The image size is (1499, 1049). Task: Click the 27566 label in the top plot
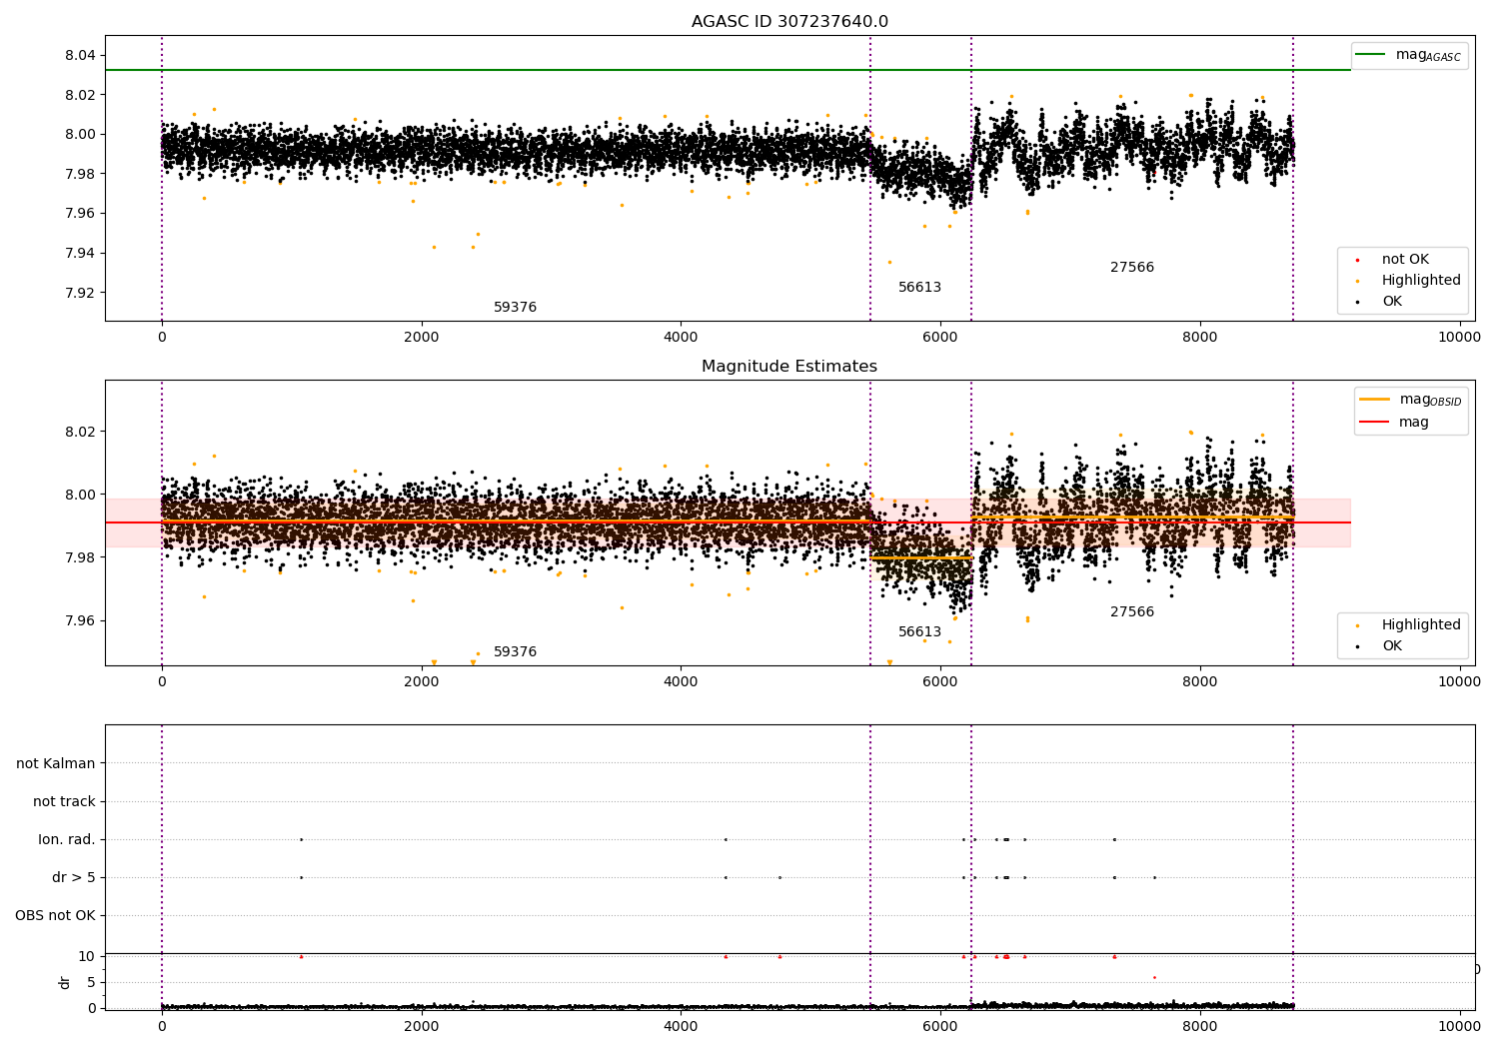(x=1131, y=268)
